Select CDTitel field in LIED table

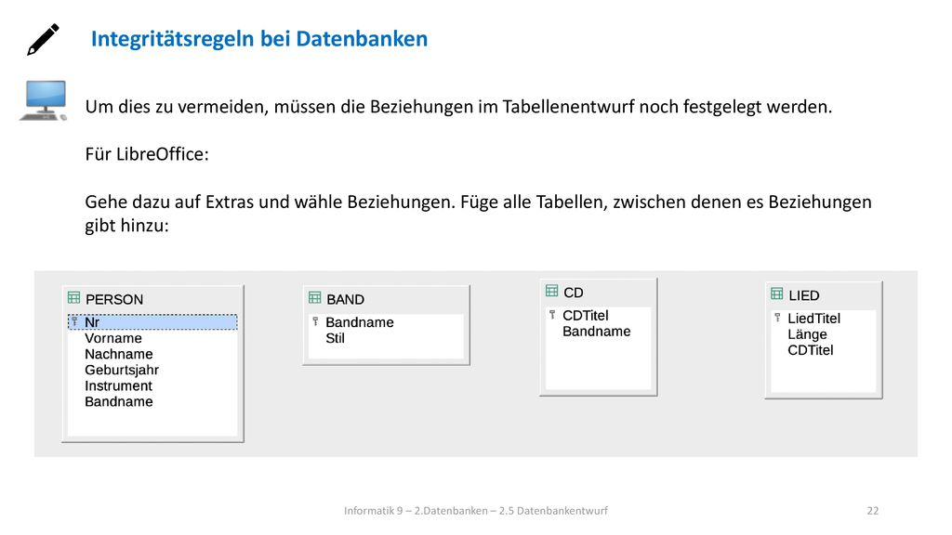pos(810,350)
